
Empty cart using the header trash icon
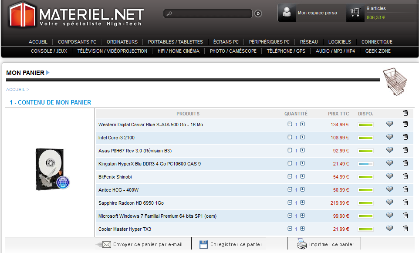[x=405, y=113]
